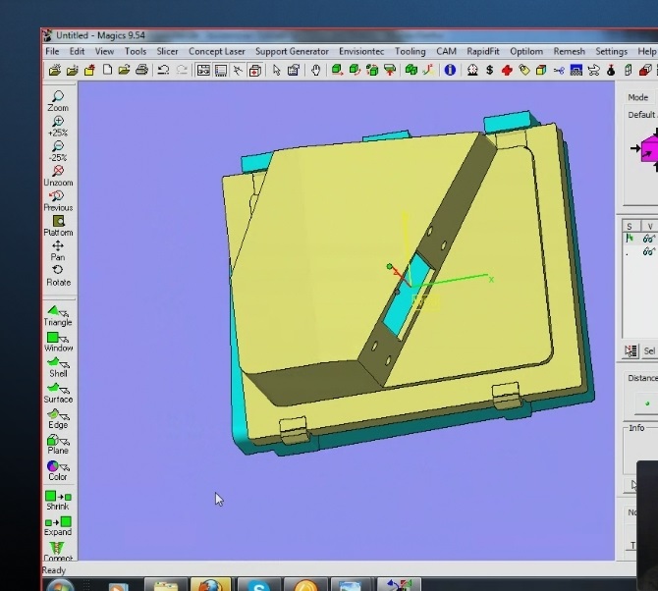Choose the Triangle selection tool
The width and height of the screenshot is (658, 591).
58,314
